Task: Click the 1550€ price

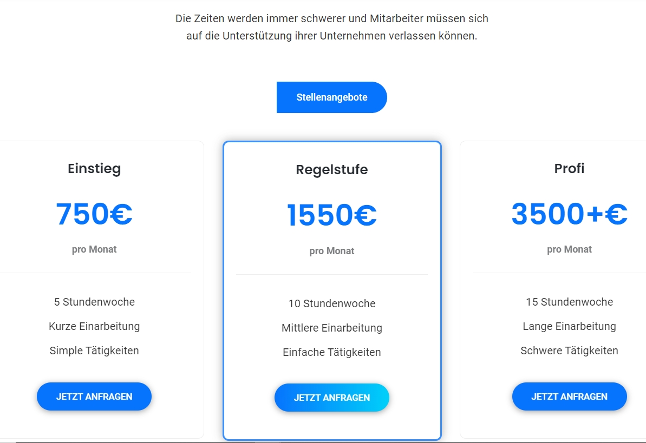Action: coord(331,215)
